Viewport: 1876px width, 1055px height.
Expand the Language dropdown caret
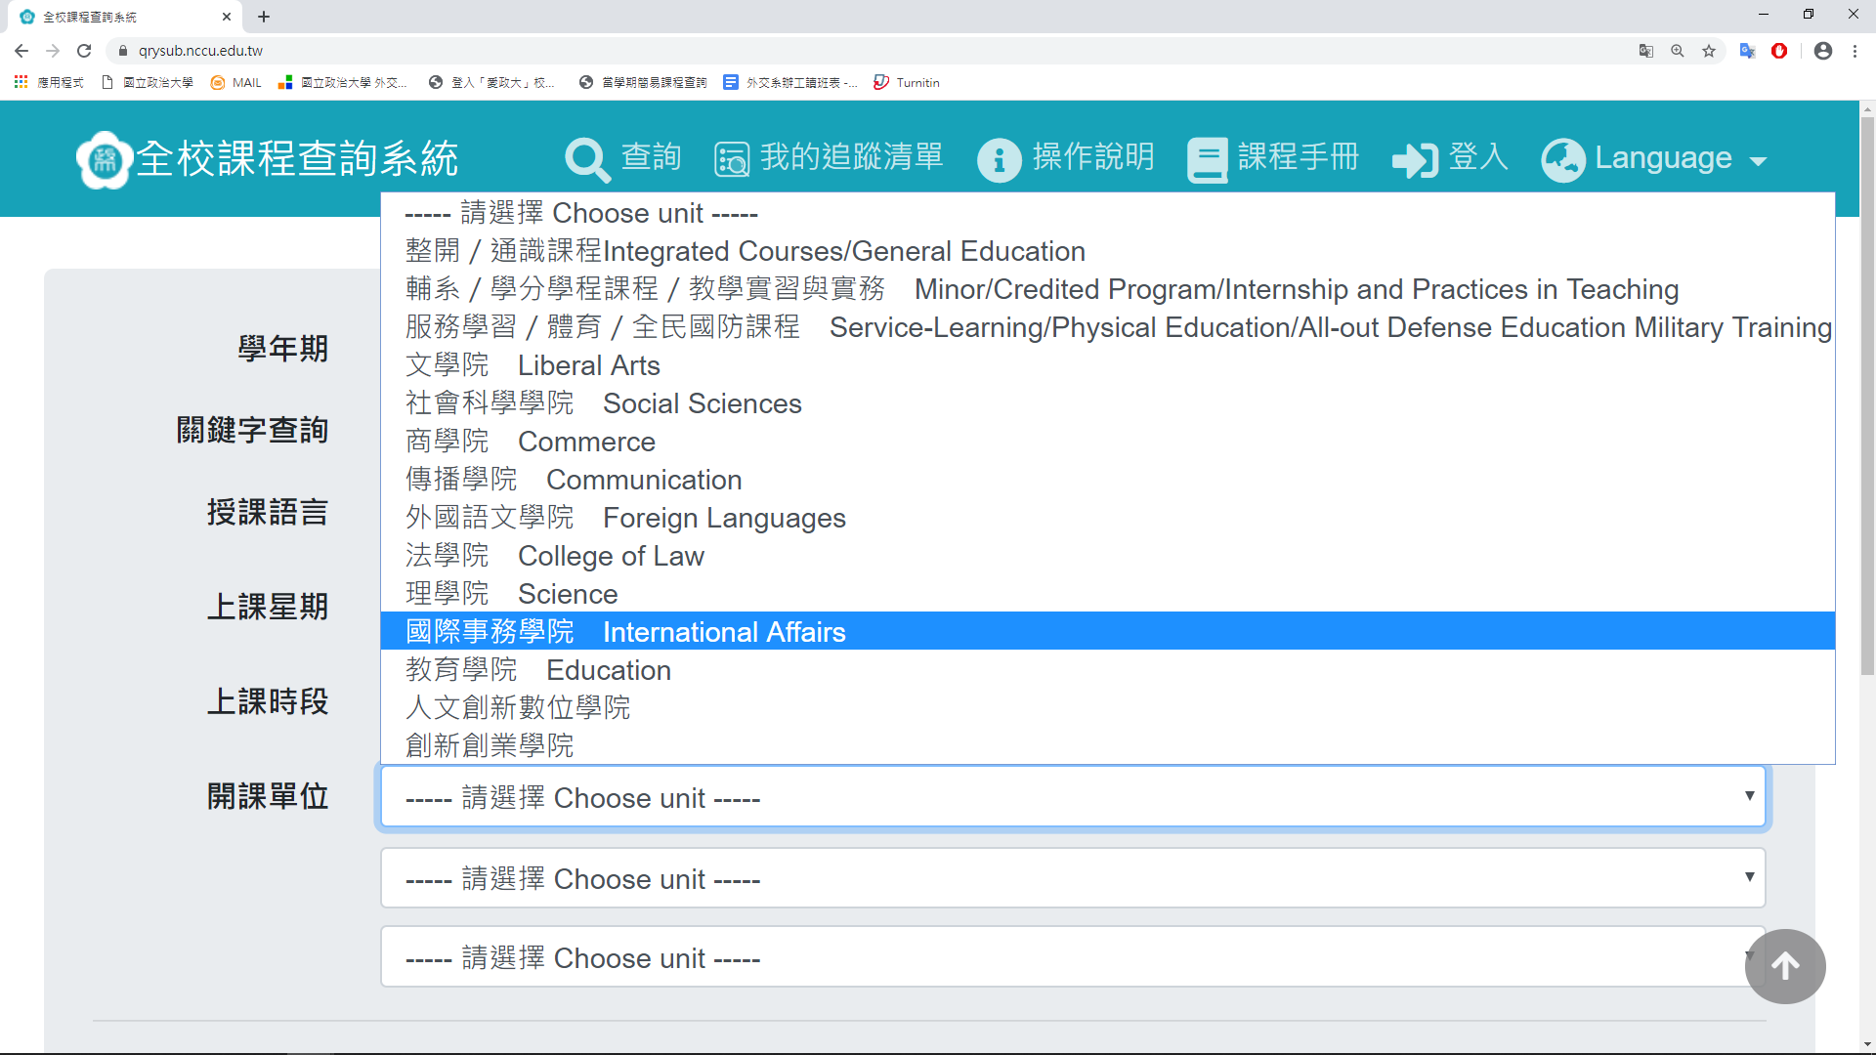(1759, 161)
